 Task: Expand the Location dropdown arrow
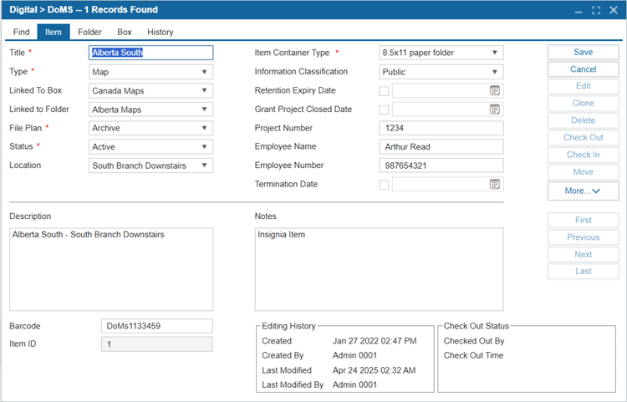204,165
